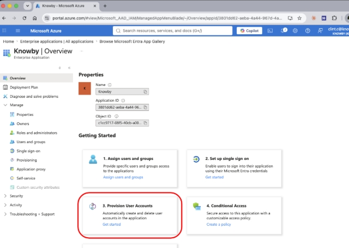Click the Microsoft Azure logo text
The width and height of the screenshot is (349, 248).
pyautogui.click(x=46, y=31)
